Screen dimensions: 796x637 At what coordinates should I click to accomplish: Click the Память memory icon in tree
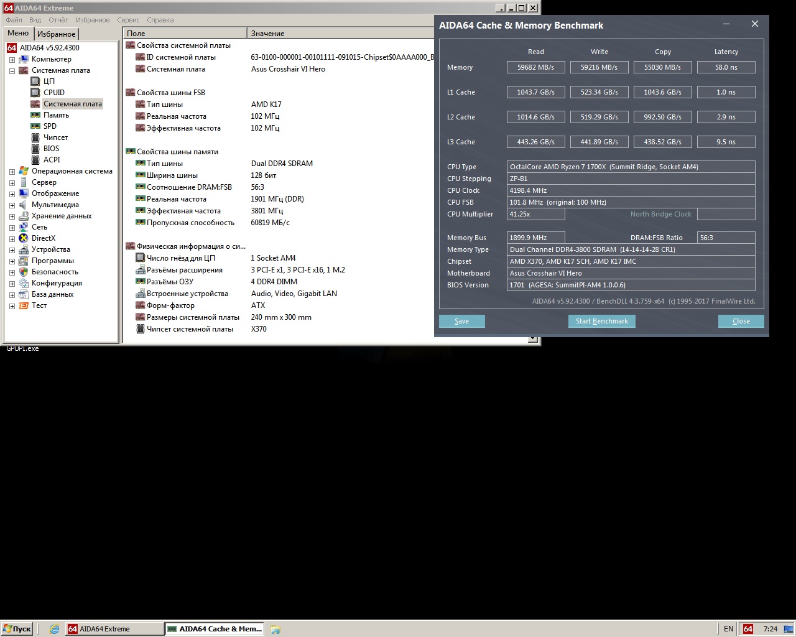coord(35,115)
